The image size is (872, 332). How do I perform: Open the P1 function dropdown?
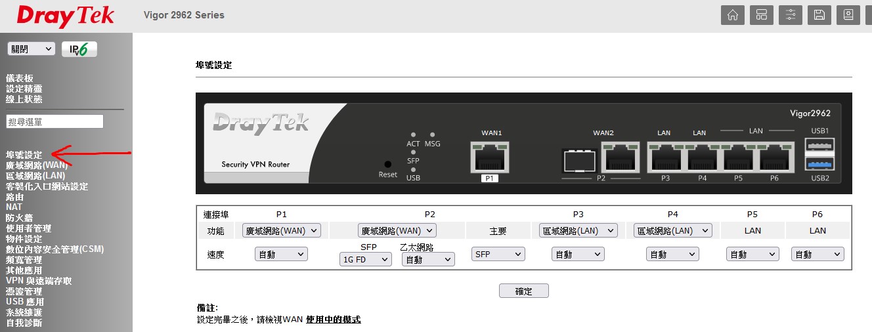coord(281,230)
